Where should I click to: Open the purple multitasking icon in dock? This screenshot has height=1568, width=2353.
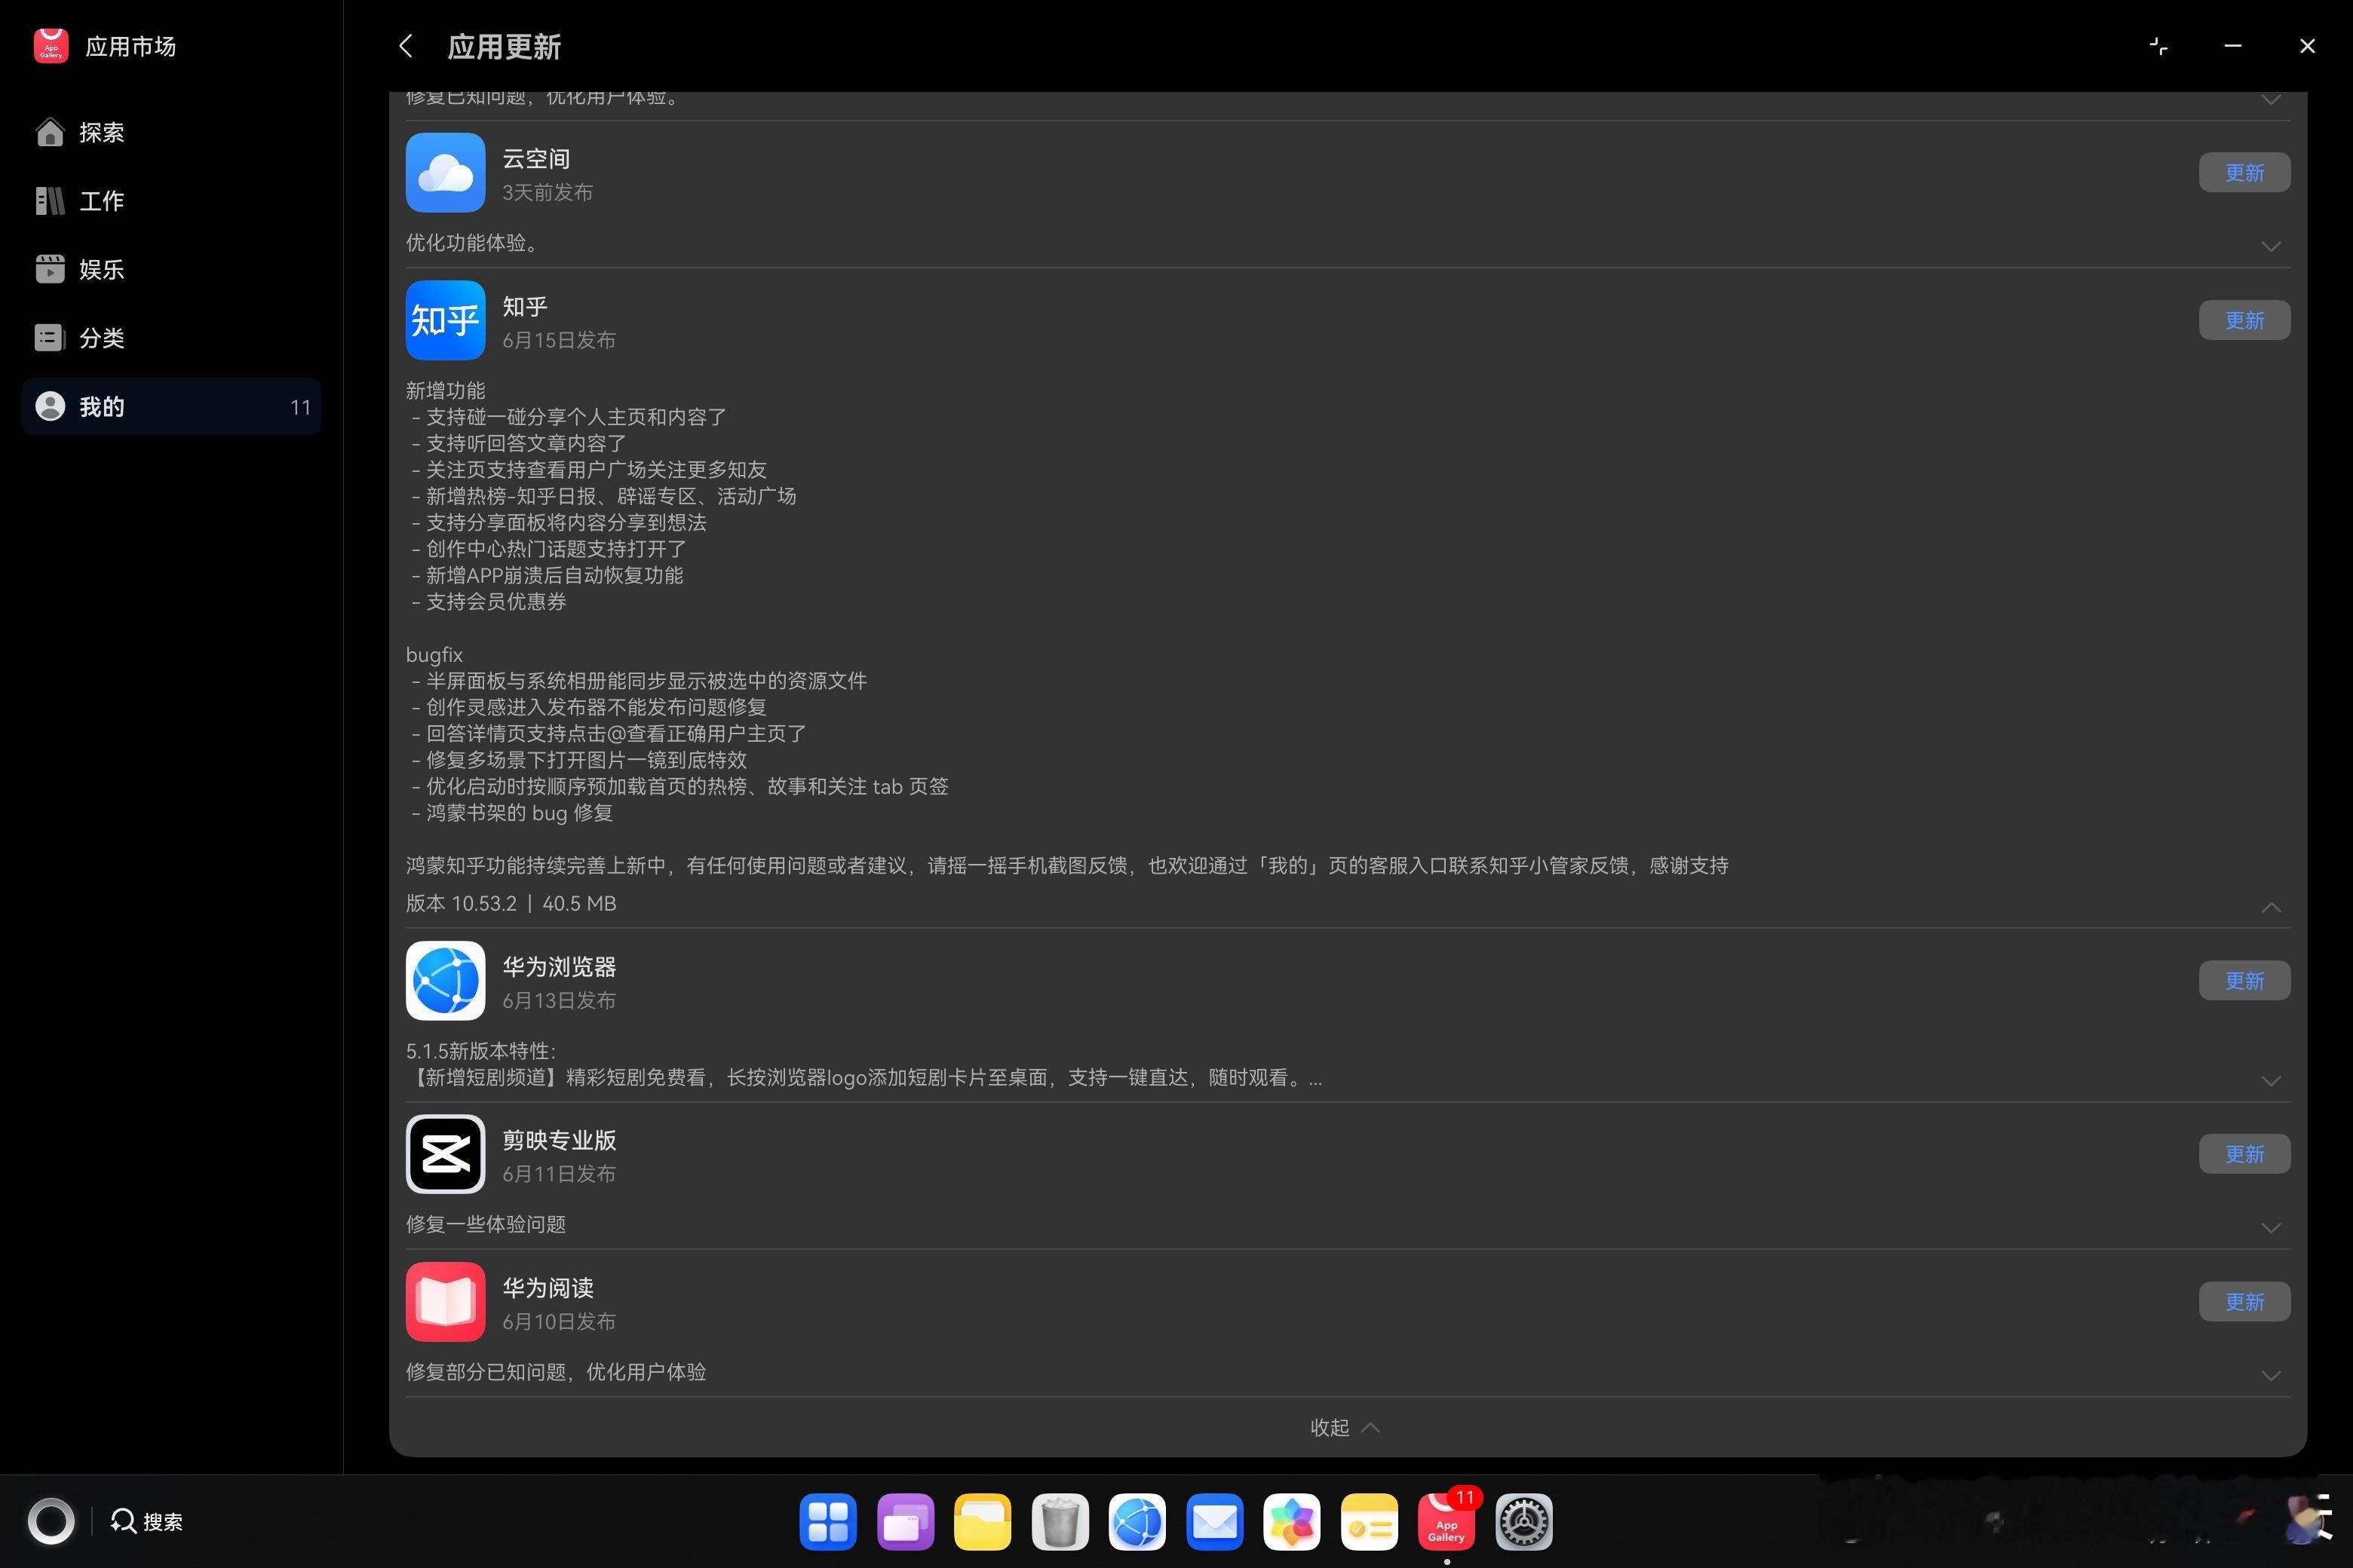tap(906, 1521)
